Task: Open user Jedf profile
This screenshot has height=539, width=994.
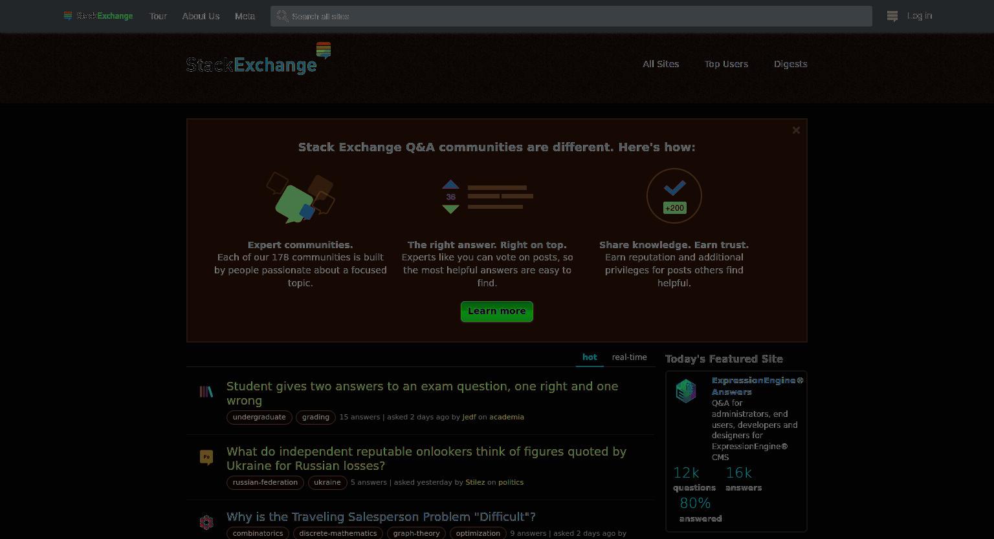Action: 469,417
